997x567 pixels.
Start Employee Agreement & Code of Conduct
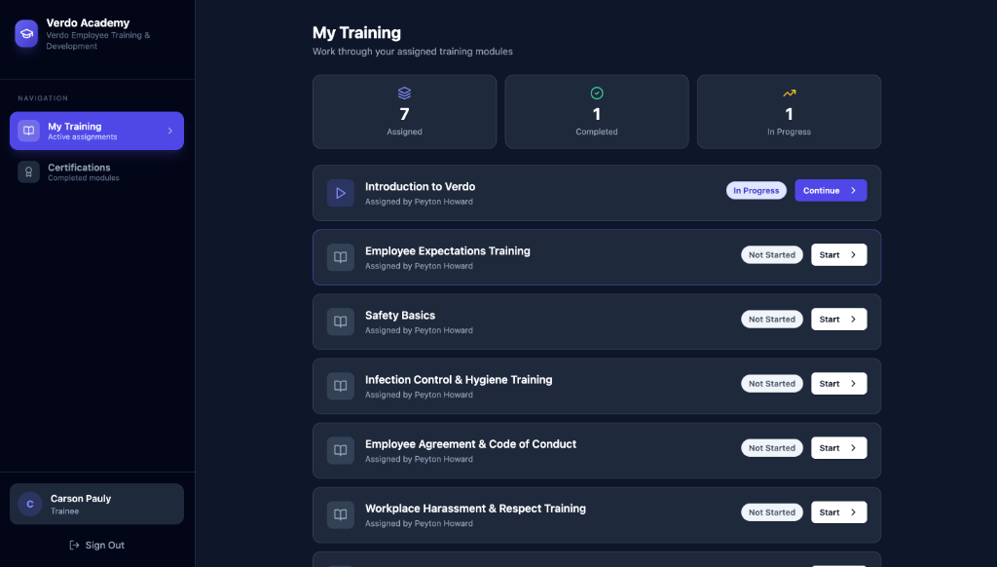(838, 447)
